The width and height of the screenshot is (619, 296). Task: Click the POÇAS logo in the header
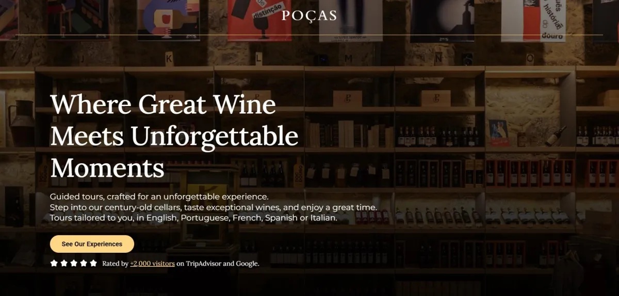click(x=309, y=15)
